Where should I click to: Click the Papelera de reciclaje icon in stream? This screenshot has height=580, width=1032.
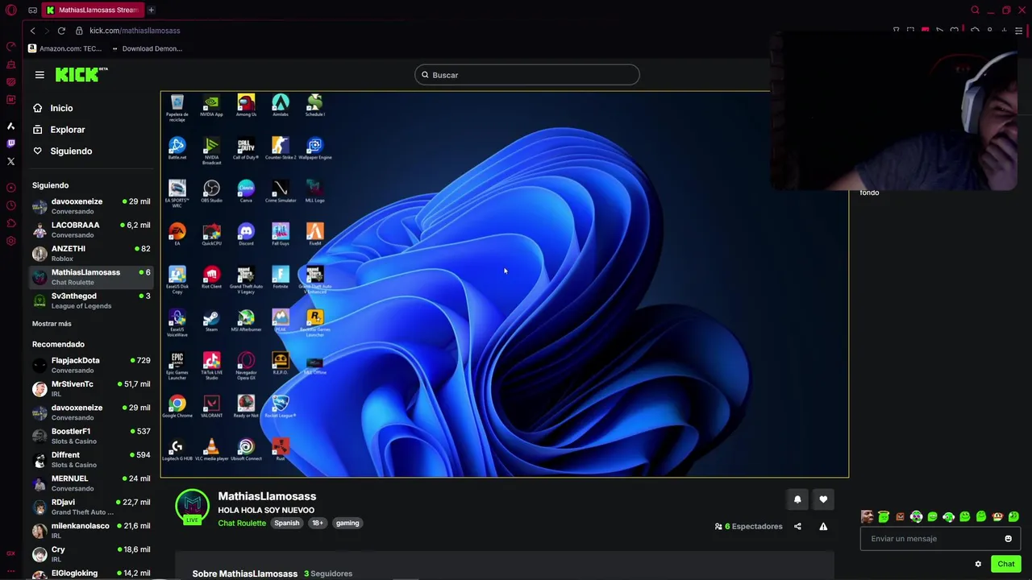point(177,108)
